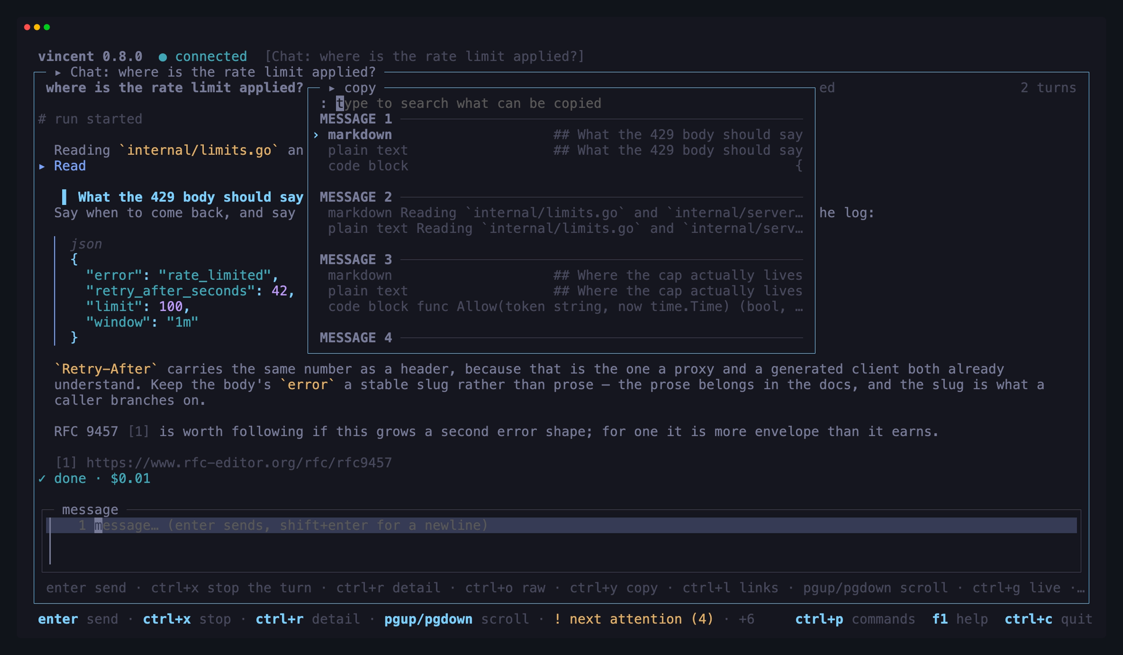Screen dimensions: 1123x655
Task: Click the What the 429 body heading
Action: 190,197
